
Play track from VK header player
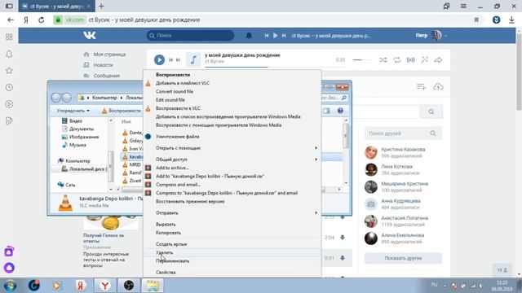coord(276,36)
